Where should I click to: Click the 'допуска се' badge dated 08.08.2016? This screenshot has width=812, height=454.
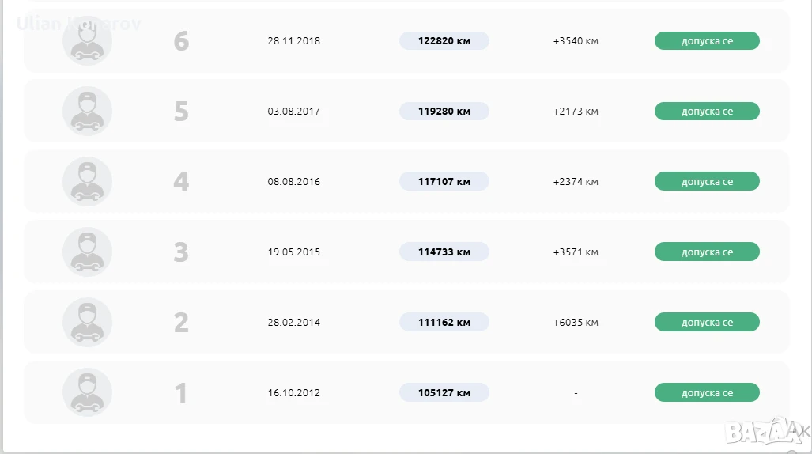[x=707, y=181]
